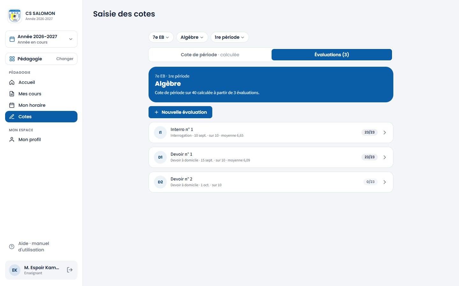Open Mon profil page
Screen dimensions: 459x286
tap(41, 140)
